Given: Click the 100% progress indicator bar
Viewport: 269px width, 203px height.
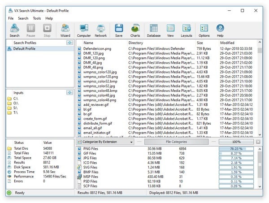Looking at the screenshot, I should pos(236,142).
